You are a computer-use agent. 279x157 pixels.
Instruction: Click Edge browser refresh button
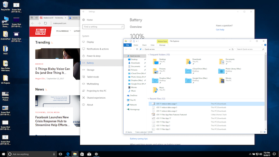tap(45, 23)
